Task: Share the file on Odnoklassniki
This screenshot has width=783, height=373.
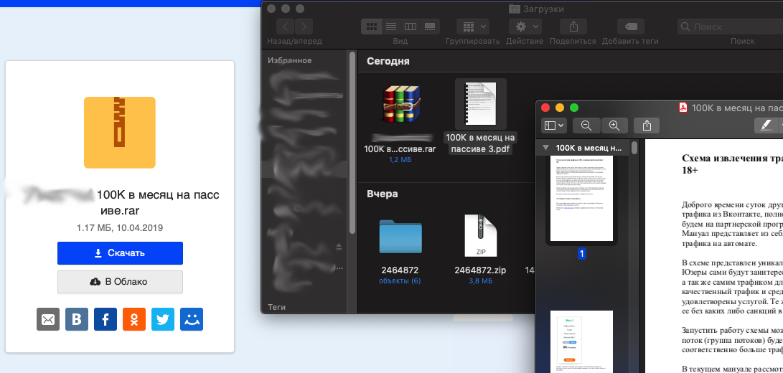Action: coord(134,319)
